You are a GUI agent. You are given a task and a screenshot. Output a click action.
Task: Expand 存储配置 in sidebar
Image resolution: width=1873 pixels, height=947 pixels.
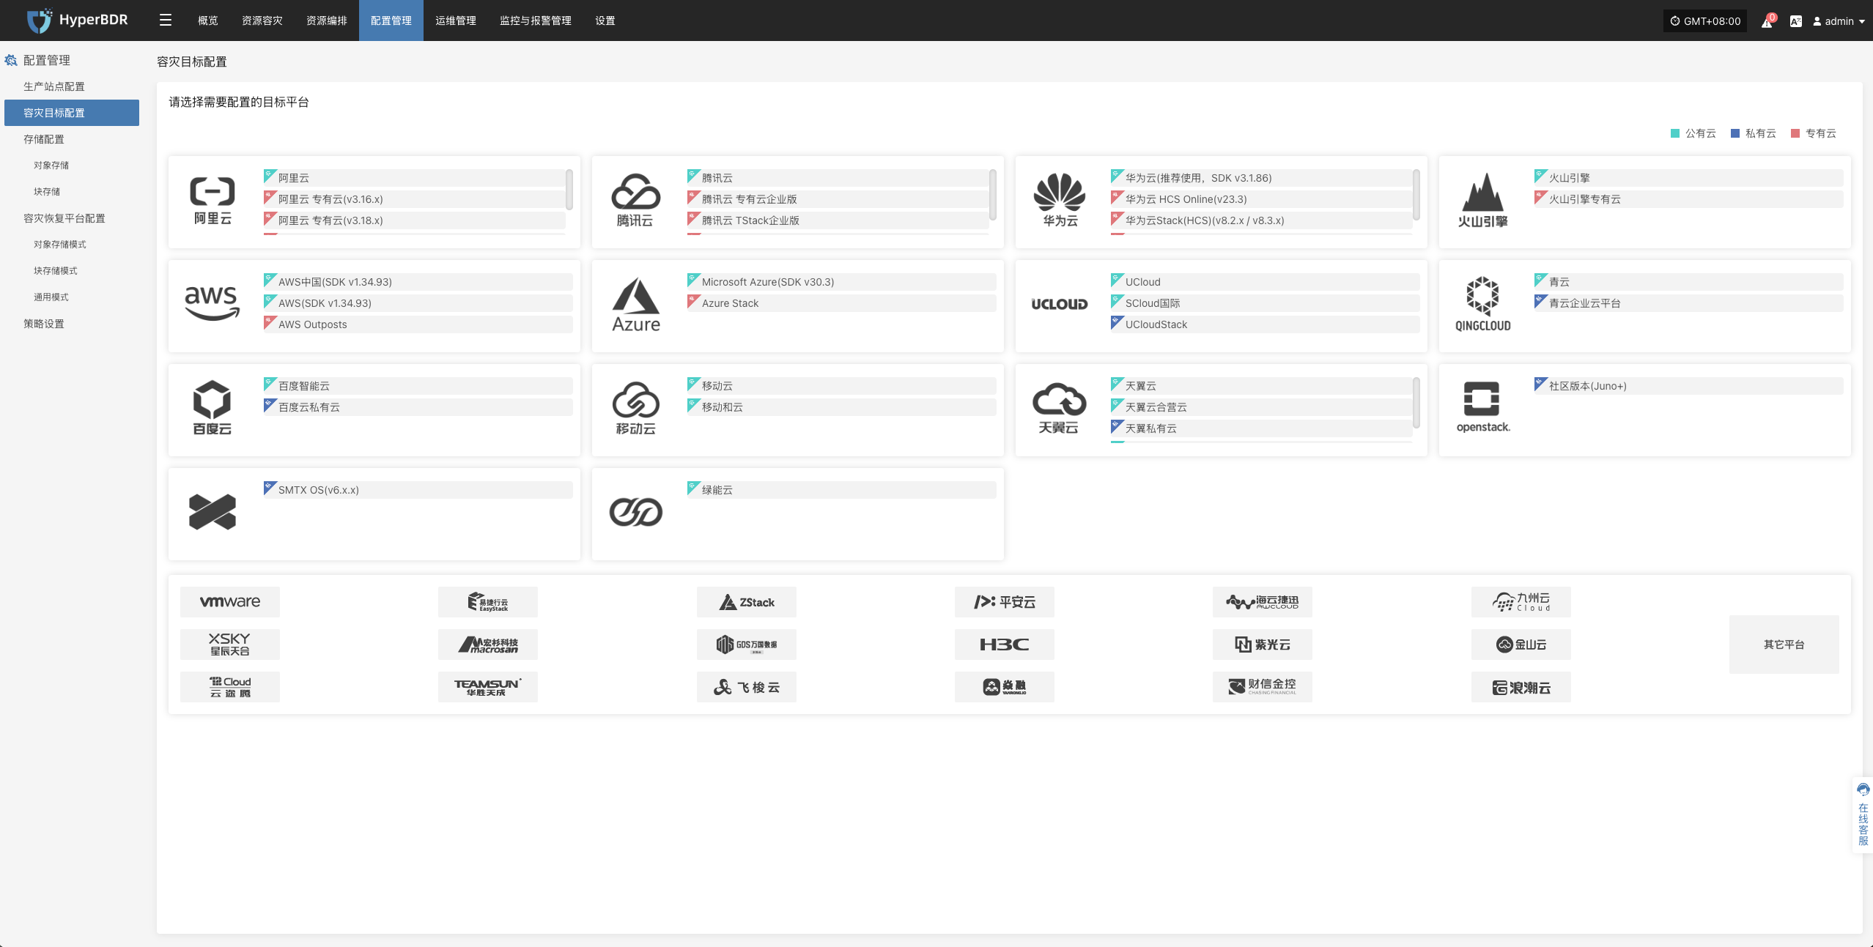coord(72,139)
